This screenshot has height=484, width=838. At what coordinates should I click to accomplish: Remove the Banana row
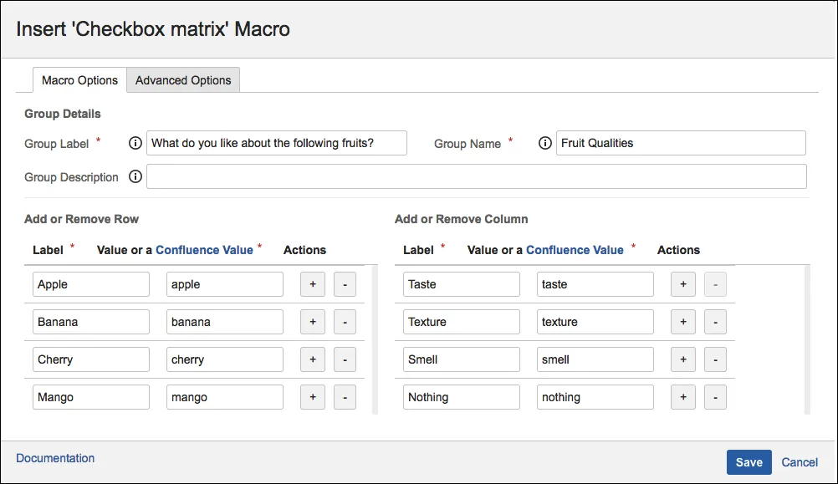(345, 322)
